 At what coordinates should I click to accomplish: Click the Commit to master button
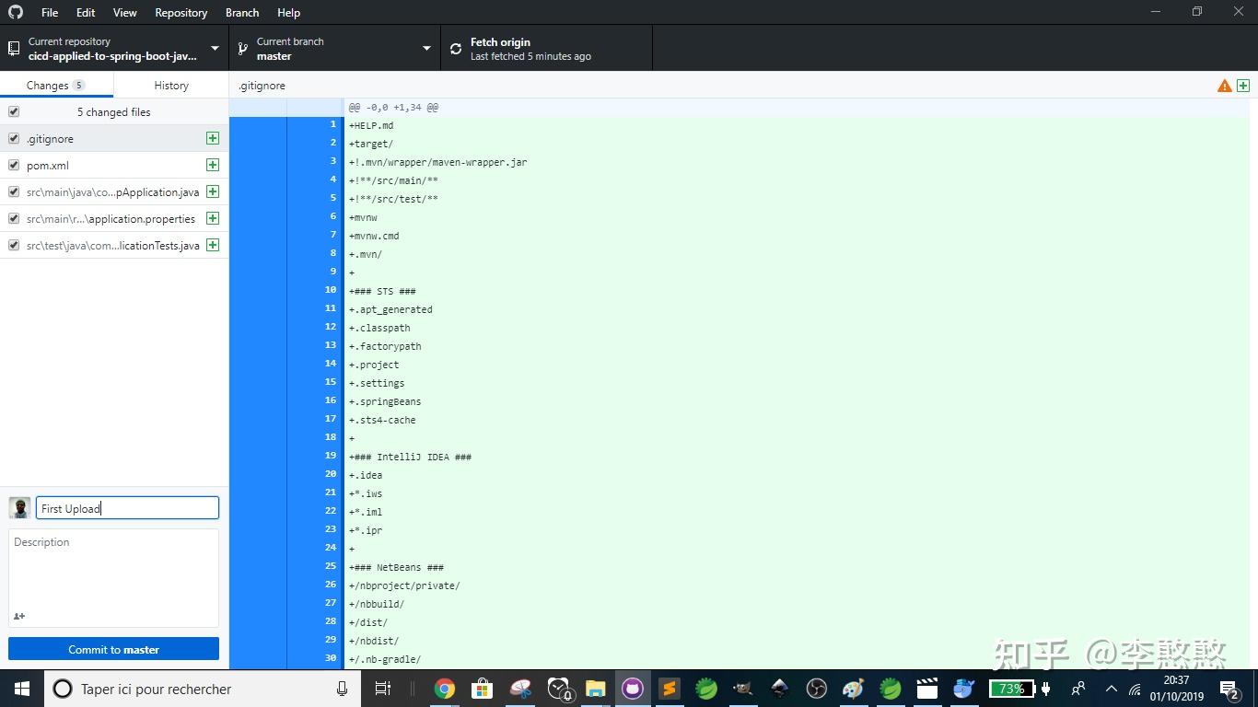pyautogui.click(x=113, y=649)
